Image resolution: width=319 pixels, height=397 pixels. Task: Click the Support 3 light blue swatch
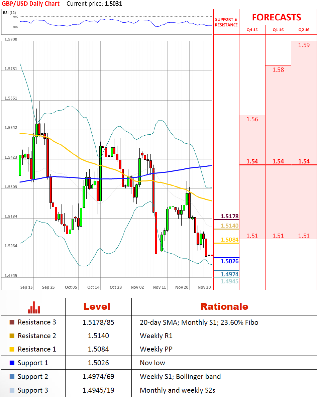[x=12, y=390]
